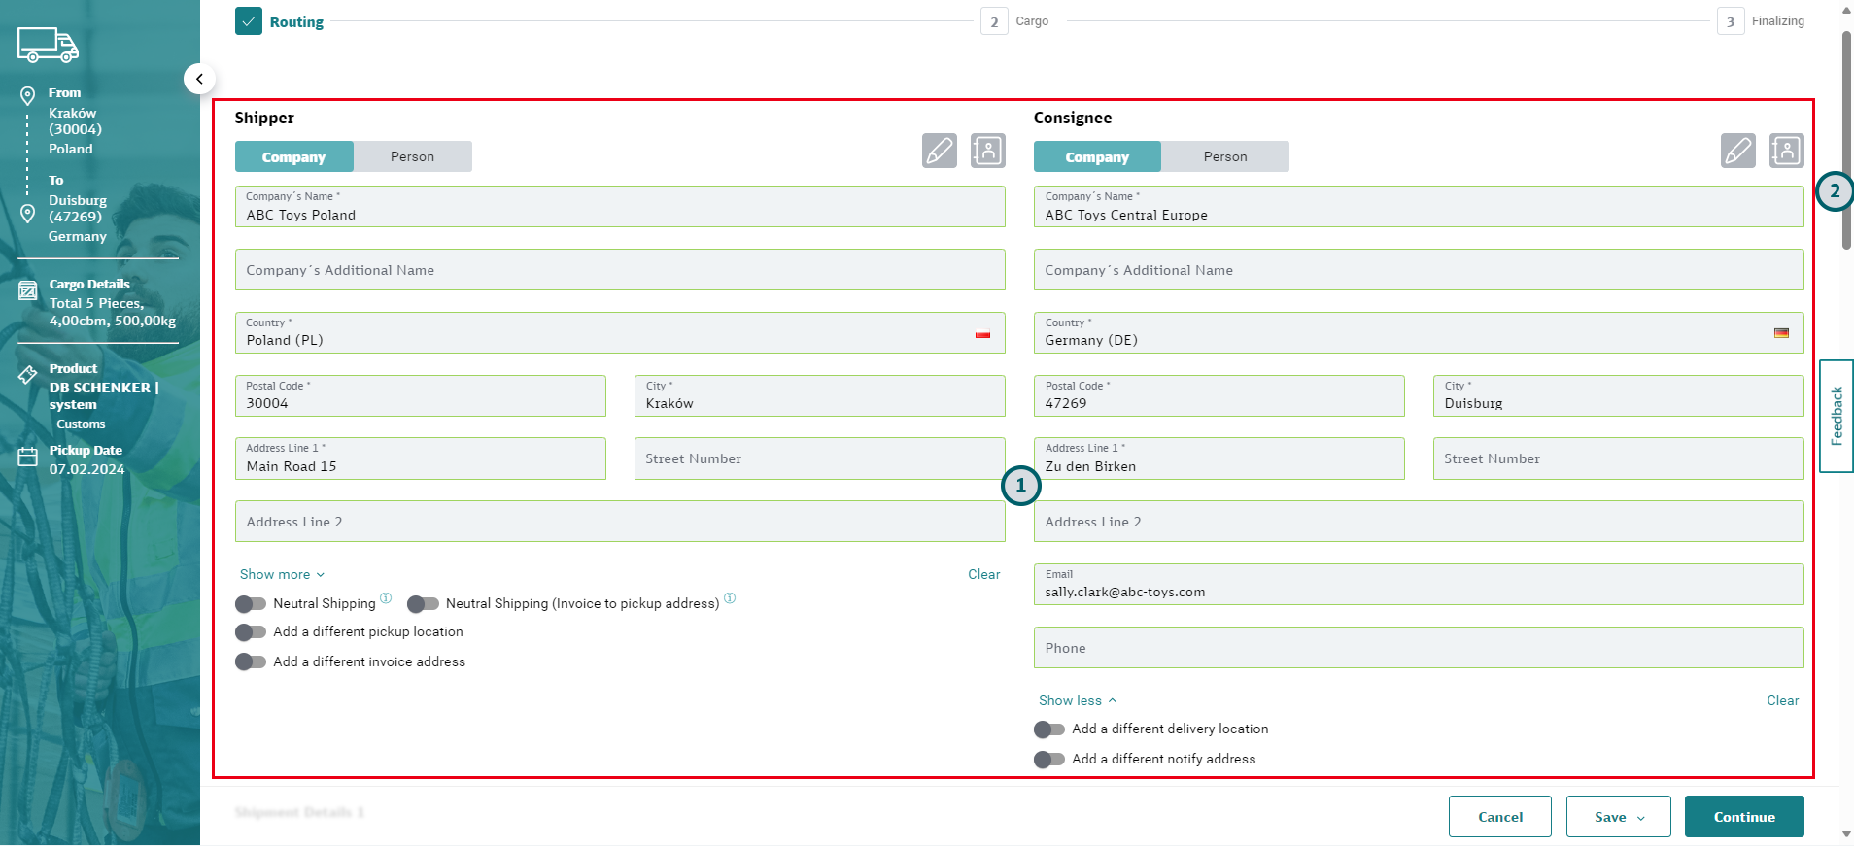Open the Shipper Country dropdown
This screenshot has height=848, width=1854.
(x=619, y=333)
